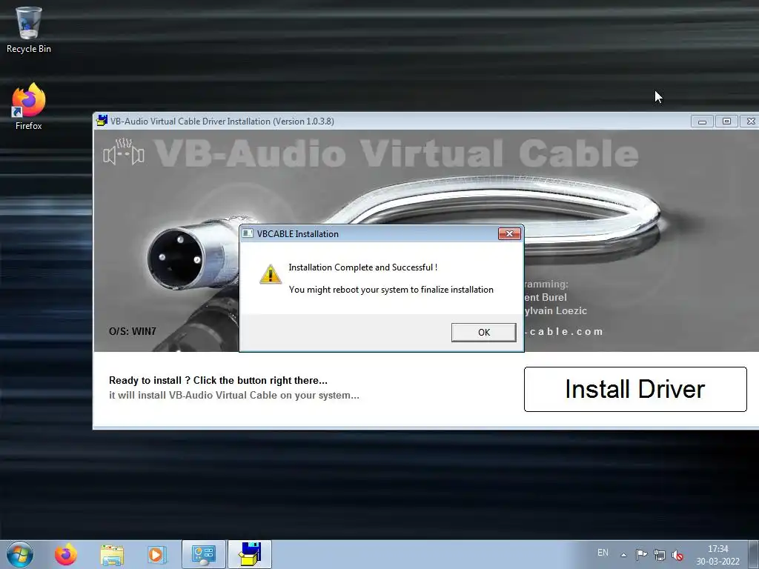Close the VB-Audio installer window

point(750,122)
